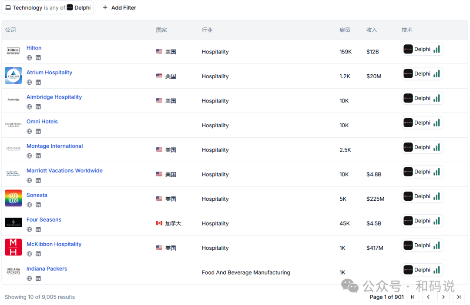
Task: Click the $417M revenue value
Action: point(375,248)
